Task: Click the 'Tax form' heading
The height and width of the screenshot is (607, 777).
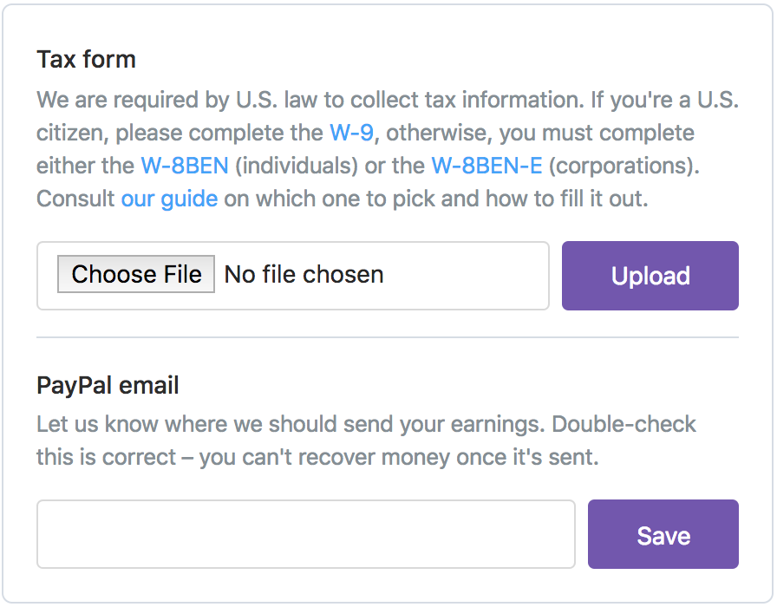Action: pyautogui.click(x=86, y=60)
